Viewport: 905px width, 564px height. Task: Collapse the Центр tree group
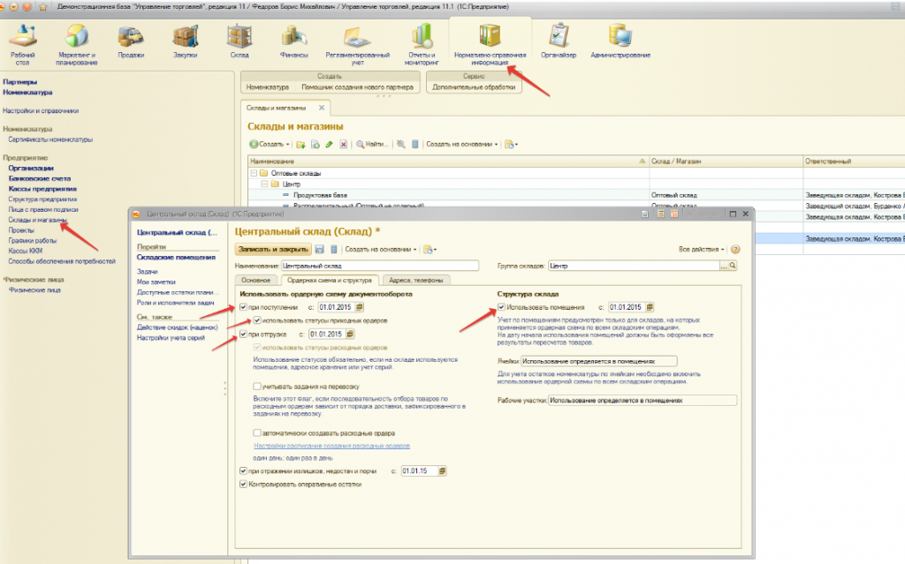265,184
